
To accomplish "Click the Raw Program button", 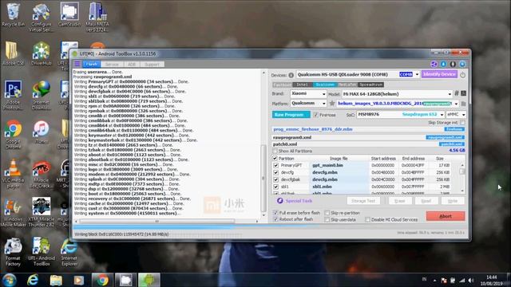I will 291,115.
